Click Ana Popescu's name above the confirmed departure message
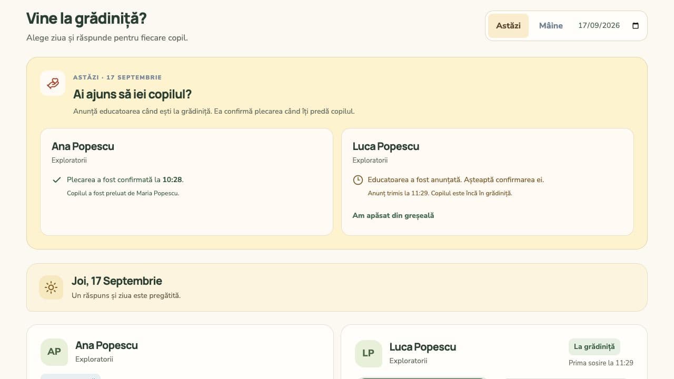 [83, 146]
